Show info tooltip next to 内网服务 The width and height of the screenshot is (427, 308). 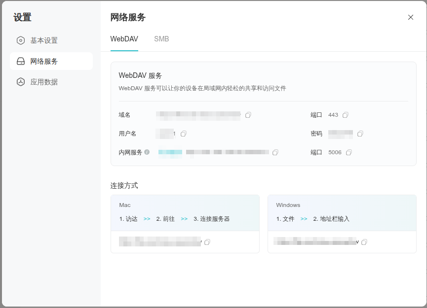pos(147,152)
